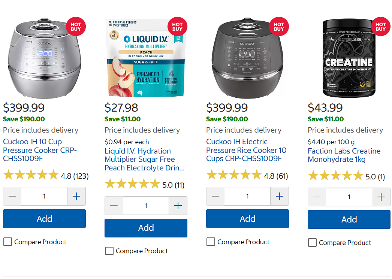The height and width of the screenshot is (279, 392).
Task: Tick Compare Product for Cuckoo IH 10 Cup
Action: 8,242
